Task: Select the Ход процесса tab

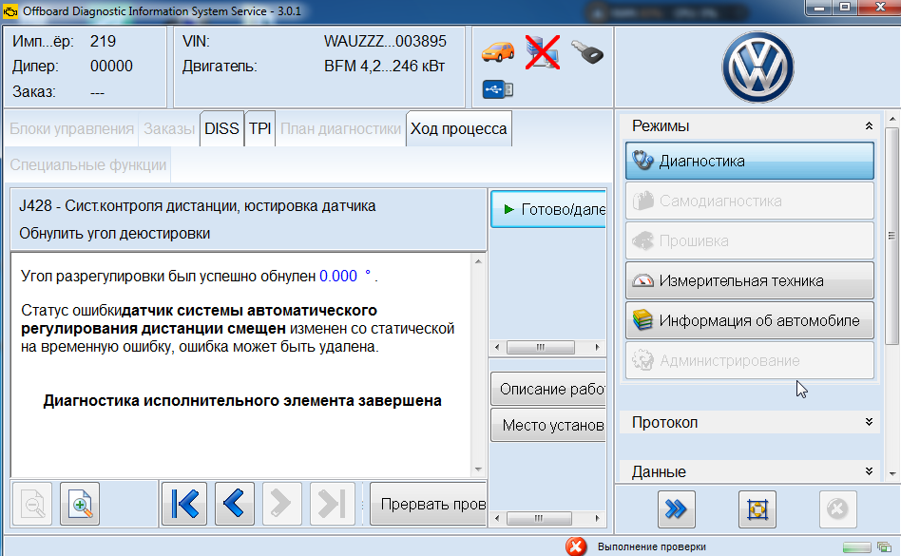Action: pos(458,129)
